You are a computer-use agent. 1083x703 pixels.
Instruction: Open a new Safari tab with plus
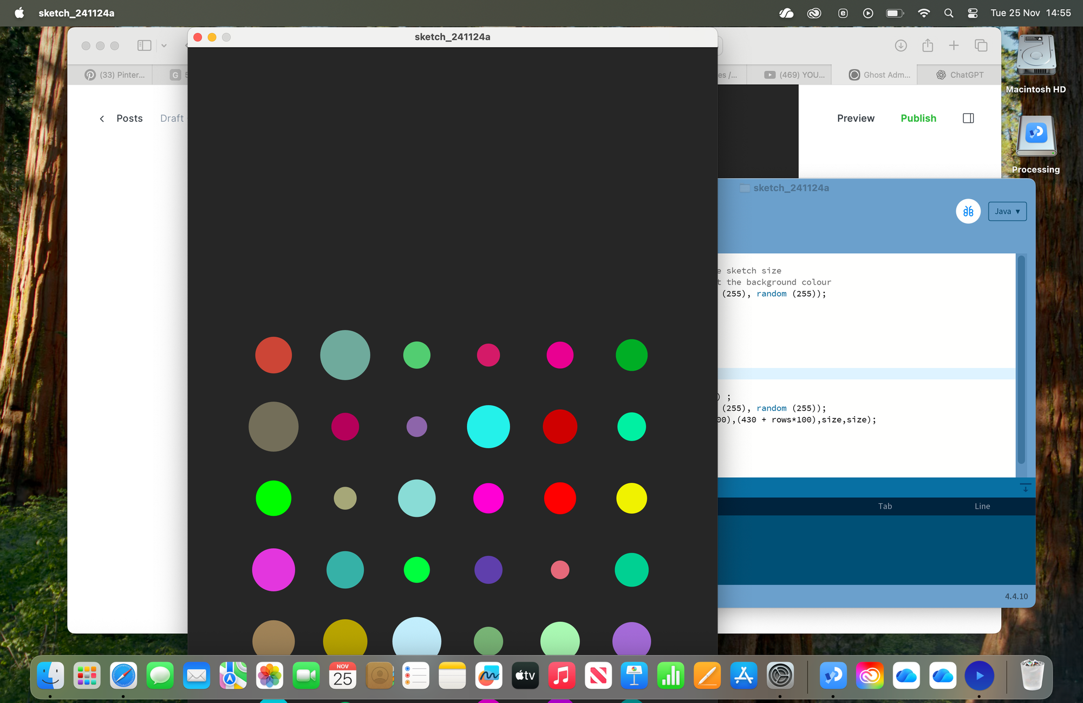954,45
